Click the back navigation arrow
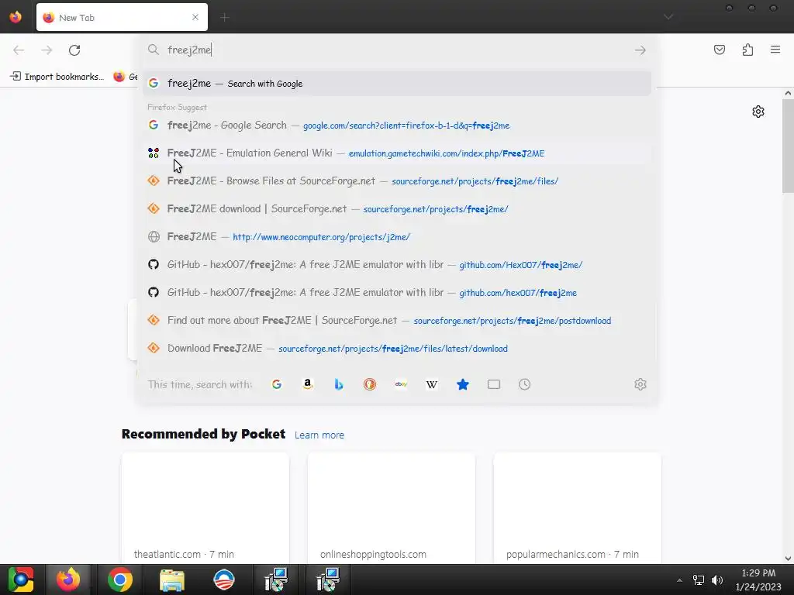Image resolution: width=794 pixels, height=595 pixels. pyautogui.click(x=19, y=50)
